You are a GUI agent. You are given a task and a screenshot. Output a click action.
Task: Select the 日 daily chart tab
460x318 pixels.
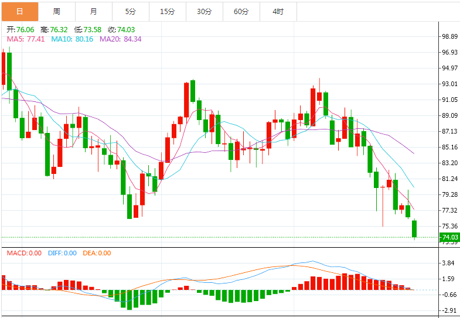(x=20, y=12)
